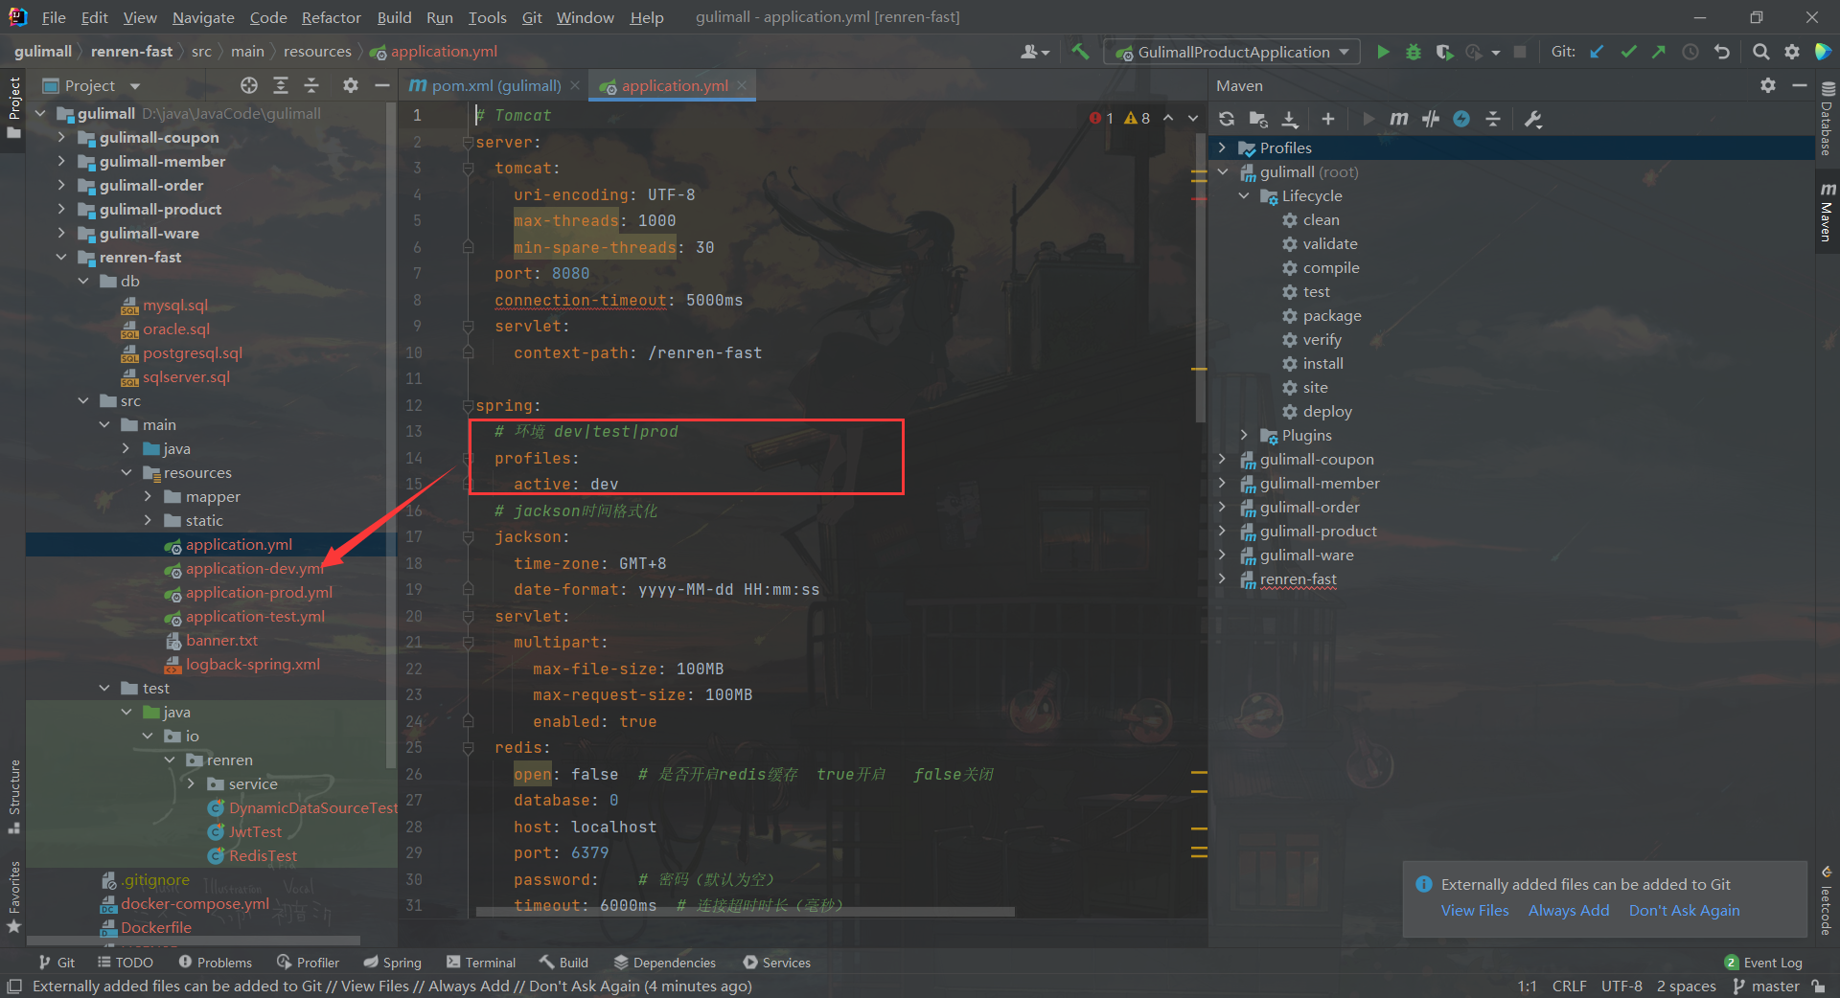Open Maven panel gear options
Screen dimensions: 1840x998
1767,85
